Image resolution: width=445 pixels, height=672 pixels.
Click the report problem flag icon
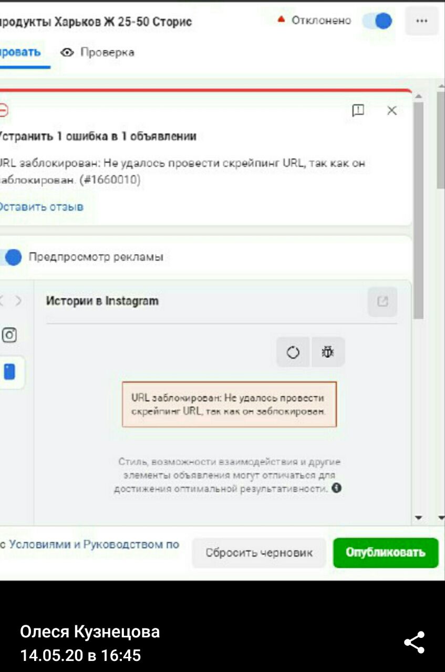coord(358,110)
